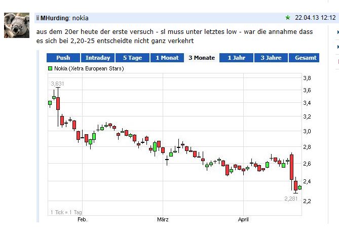Select the Push chart tab
This screenshot has height=234, width=339.
point(63,58)
